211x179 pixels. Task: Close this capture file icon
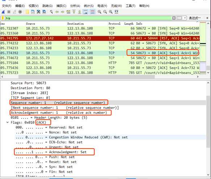click(x=39, y=12)
